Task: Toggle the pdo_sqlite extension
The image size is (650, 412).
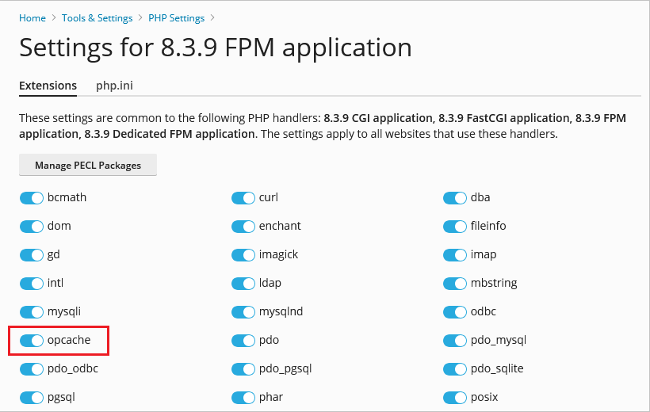Action: point(455,369)
